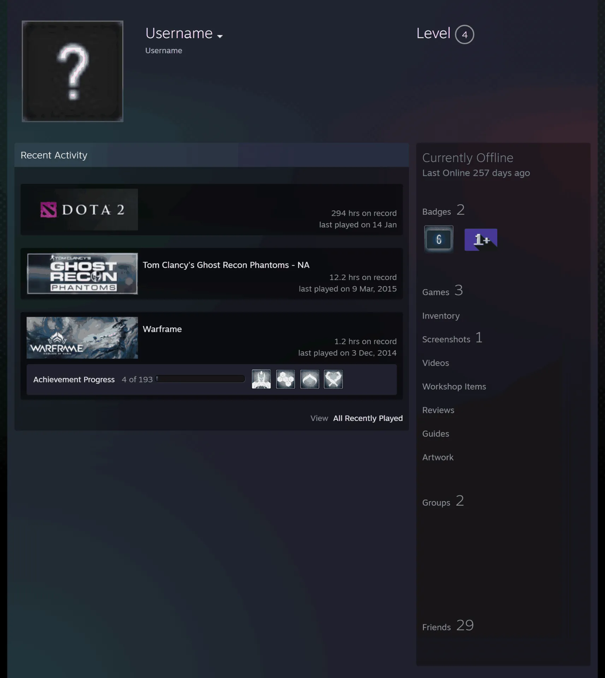Click the third Warframe achievement icon
The image size is (605, 678).
pos(310,379)
